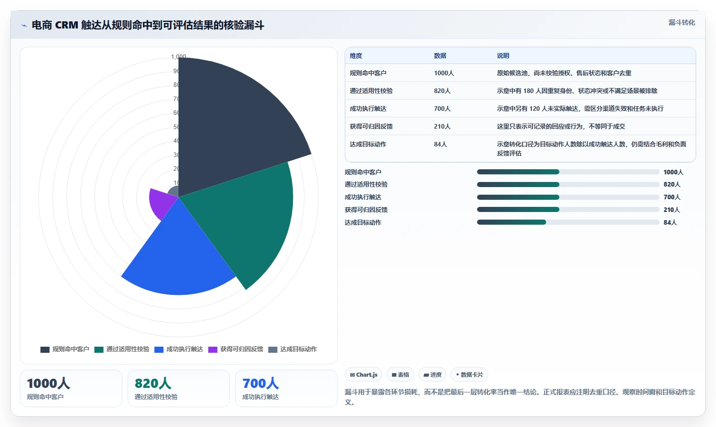This screenshot has height=427, width=716.
Task: Click the lightning icon beside the dashboard title
Action: (24, 25)
